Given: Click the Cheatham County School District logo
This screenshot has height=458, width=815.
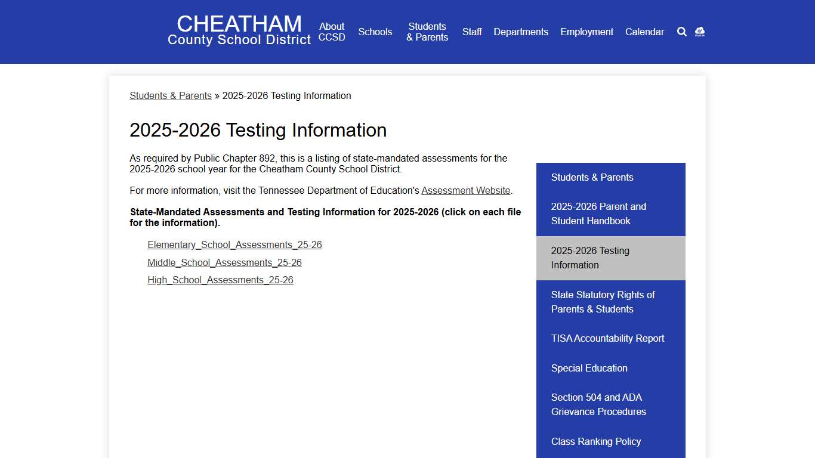Looking at the screenshot, I should [x=239, y=31].
